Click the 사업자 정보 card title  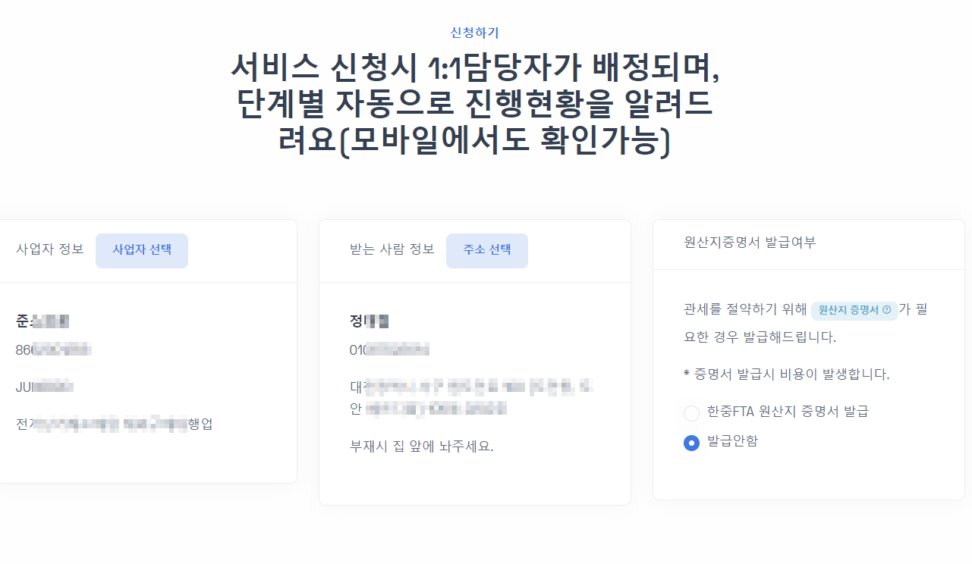pyautogui.click(x=50, y=249)
